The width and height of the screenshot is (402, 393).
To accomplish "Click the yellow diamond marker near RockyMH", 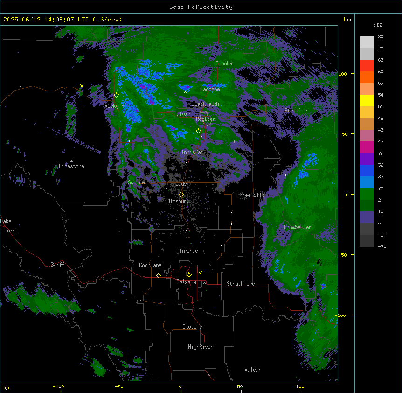I will [x=116, y=95].
